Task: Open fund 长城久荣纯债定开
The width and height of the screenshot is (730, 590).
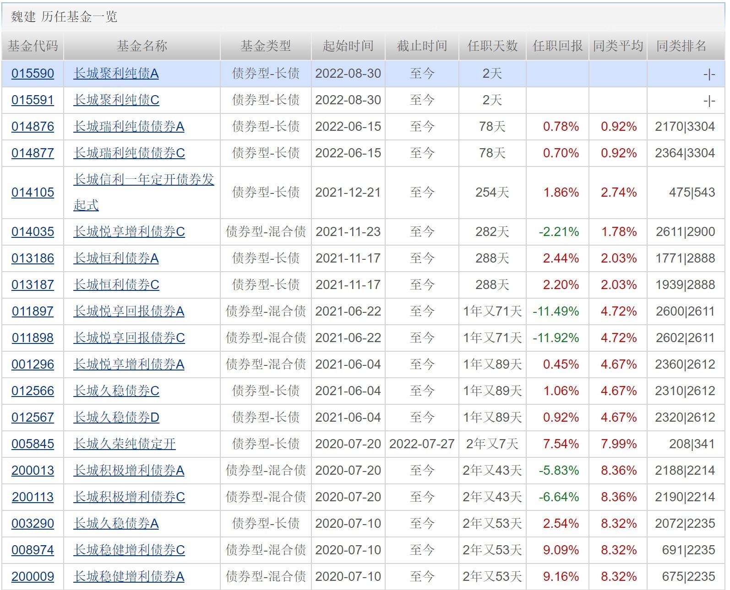Action: (125, 444)
